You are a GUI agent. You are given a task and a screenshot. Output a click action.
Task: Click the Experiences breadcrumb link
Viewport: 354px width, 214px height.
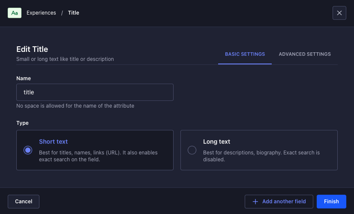click(x=41, y=13)
